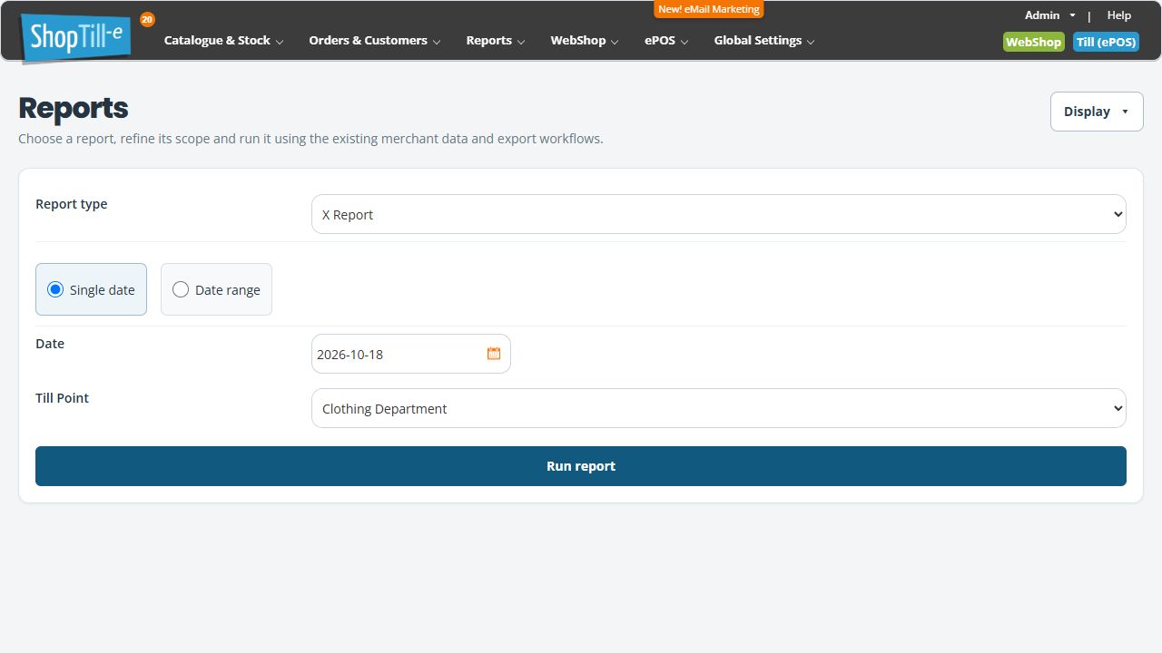Open the ePOS navigation menu
1162x653 pixels.
(x=666, y=41)
